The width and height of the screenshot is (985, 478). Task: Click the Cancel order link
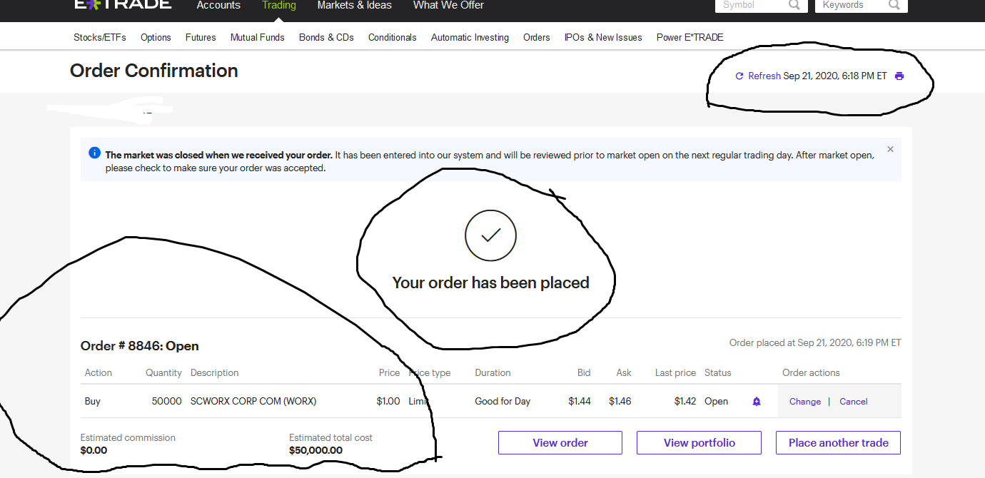pyautogui.click(x=854, y=402)
